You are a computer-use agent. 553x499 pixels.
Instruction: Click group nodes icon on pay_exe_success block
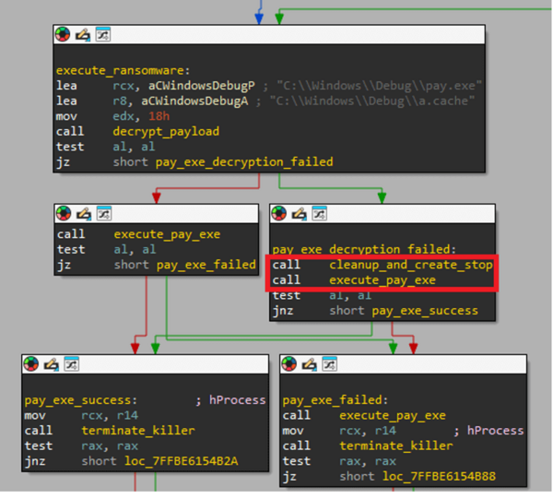click(x=70, y=364)
